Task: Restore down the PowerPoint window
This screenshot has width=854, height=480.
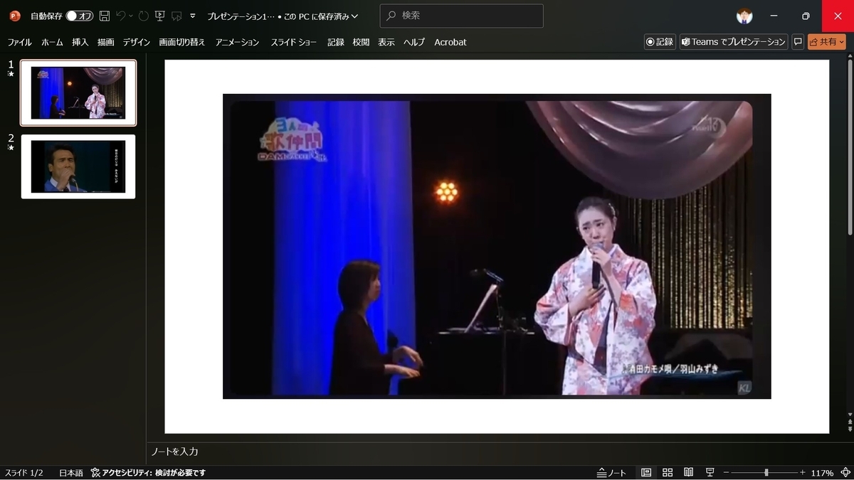Action: tap(806, 16)
